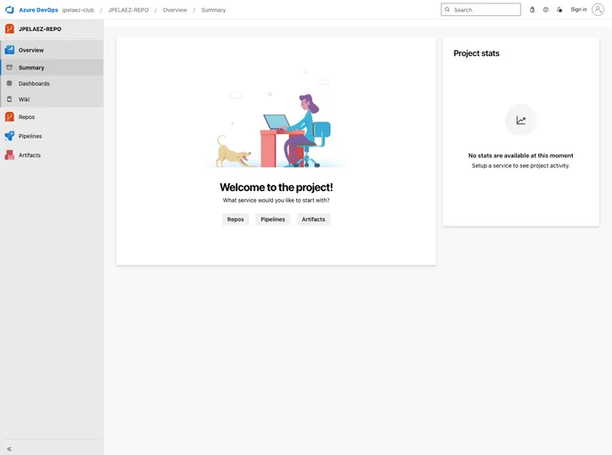Select the Summary item in sidebar

coord(31,68)
